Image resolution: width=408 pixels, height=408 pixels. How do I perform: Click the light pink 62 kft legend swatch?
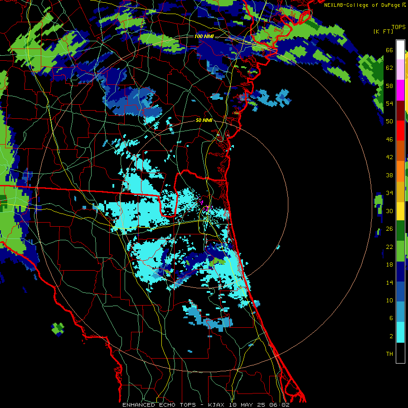coord(400,69)
